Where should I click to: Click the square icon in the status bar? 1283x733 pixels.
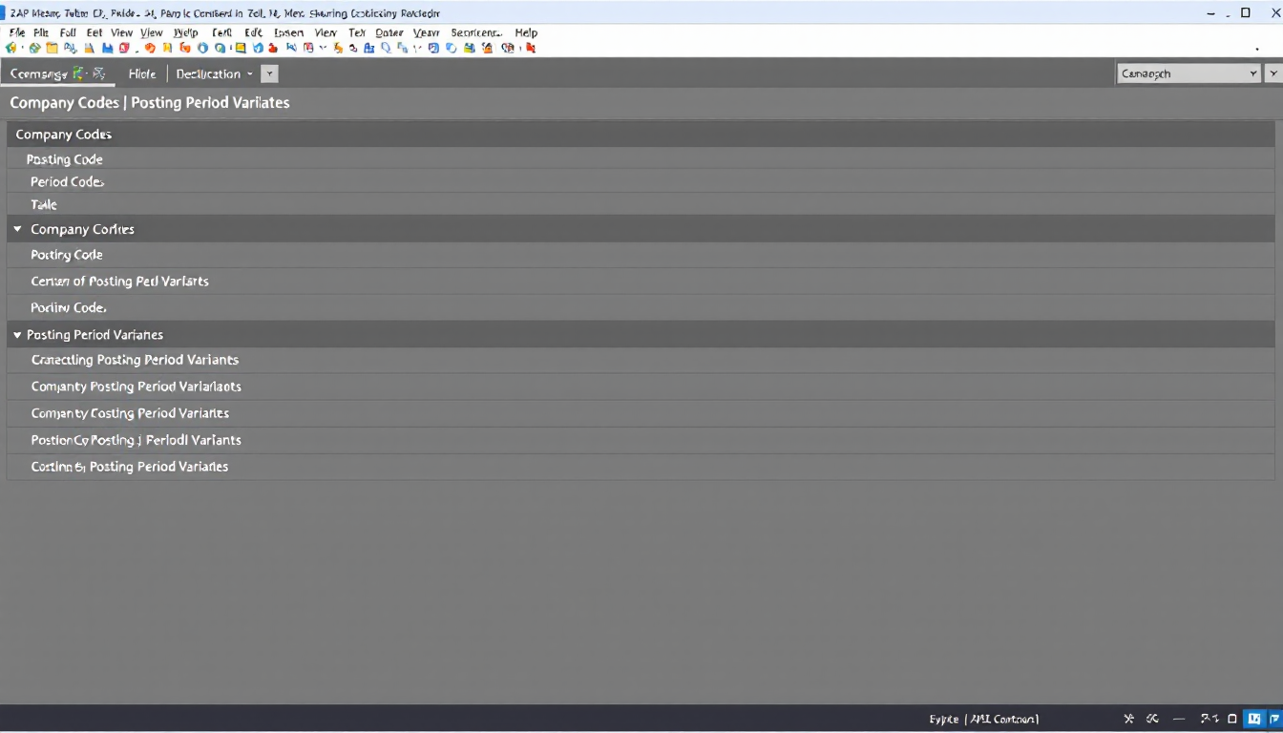pos(1232,719)
